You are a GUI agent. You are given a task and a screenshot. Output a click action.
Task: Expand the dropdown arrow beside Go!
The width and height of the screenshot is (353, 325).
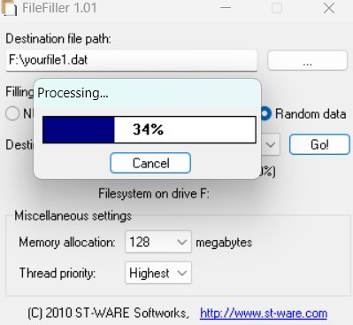click(x=271, y=144)
